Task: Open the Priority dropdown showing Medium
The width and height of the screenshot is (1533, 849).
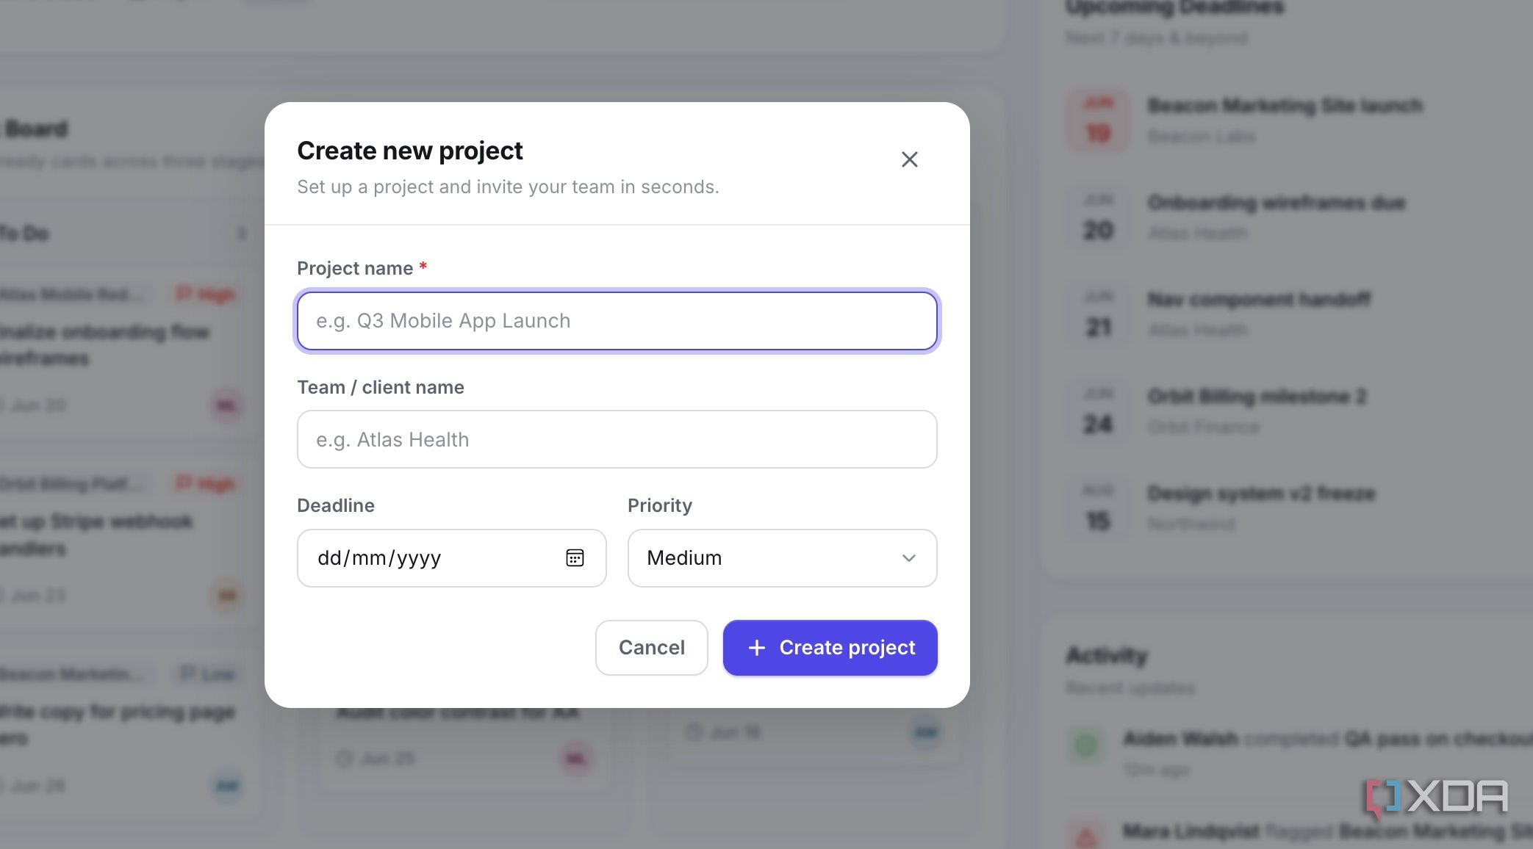Action: pos(782,558)
